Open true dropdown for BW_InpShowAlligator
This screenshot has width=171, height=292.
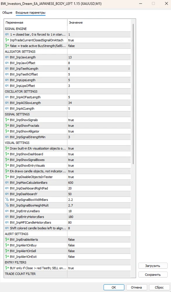coord(99,131)
